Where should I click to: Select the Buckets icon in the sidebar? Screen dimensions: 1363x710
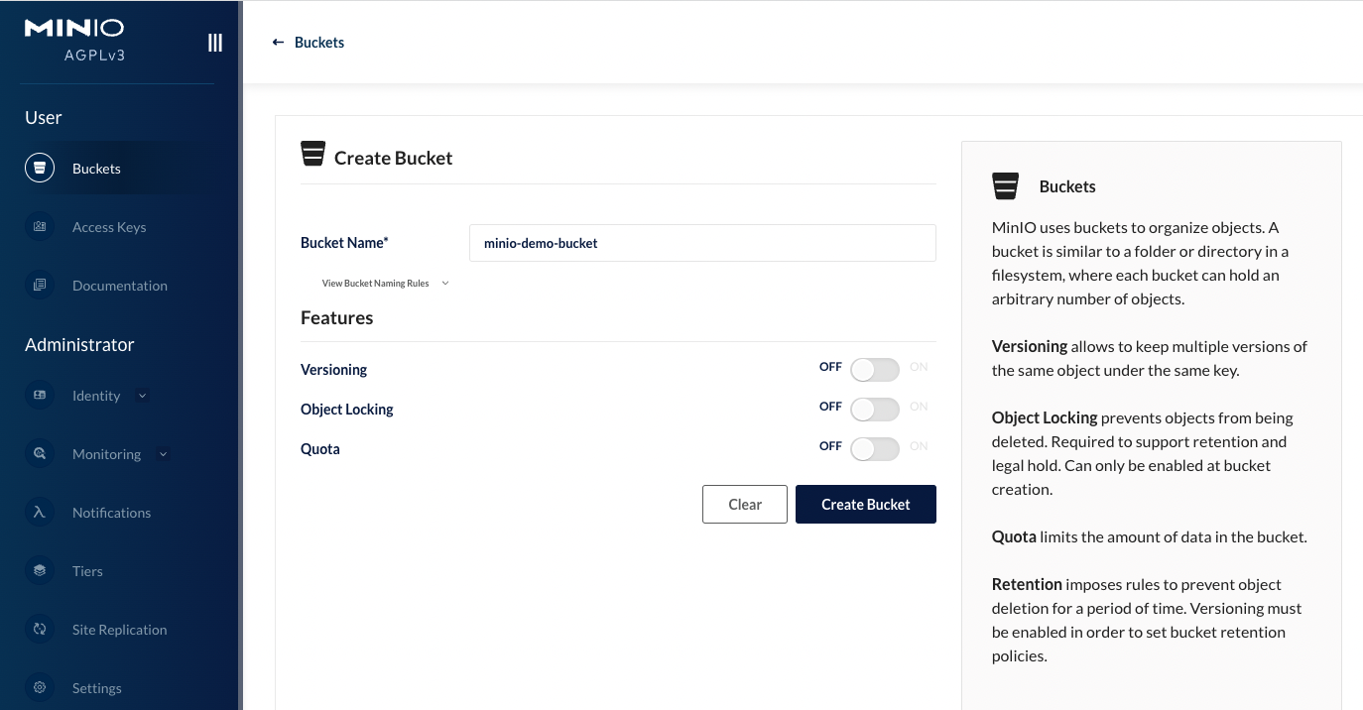(40, 167)
